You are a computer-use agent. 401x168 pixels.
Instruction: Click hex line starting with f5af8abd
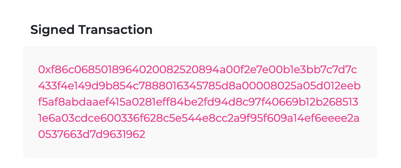tap(198, 102)
